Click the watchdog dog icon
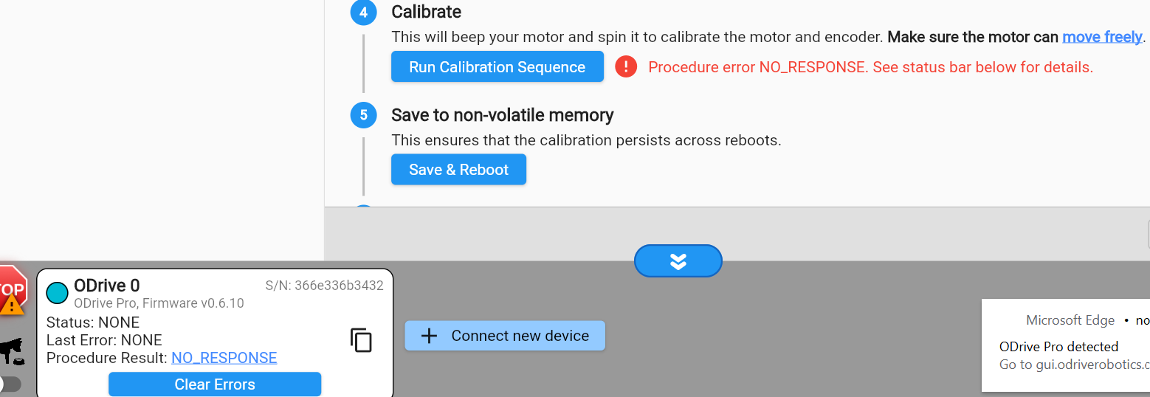Image resolution: width=1150 pixels, height=397 pixels. point(11,352)
